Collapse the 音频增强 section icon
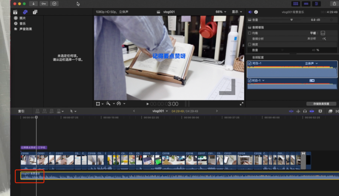339x196 pixels. [250, 27]
